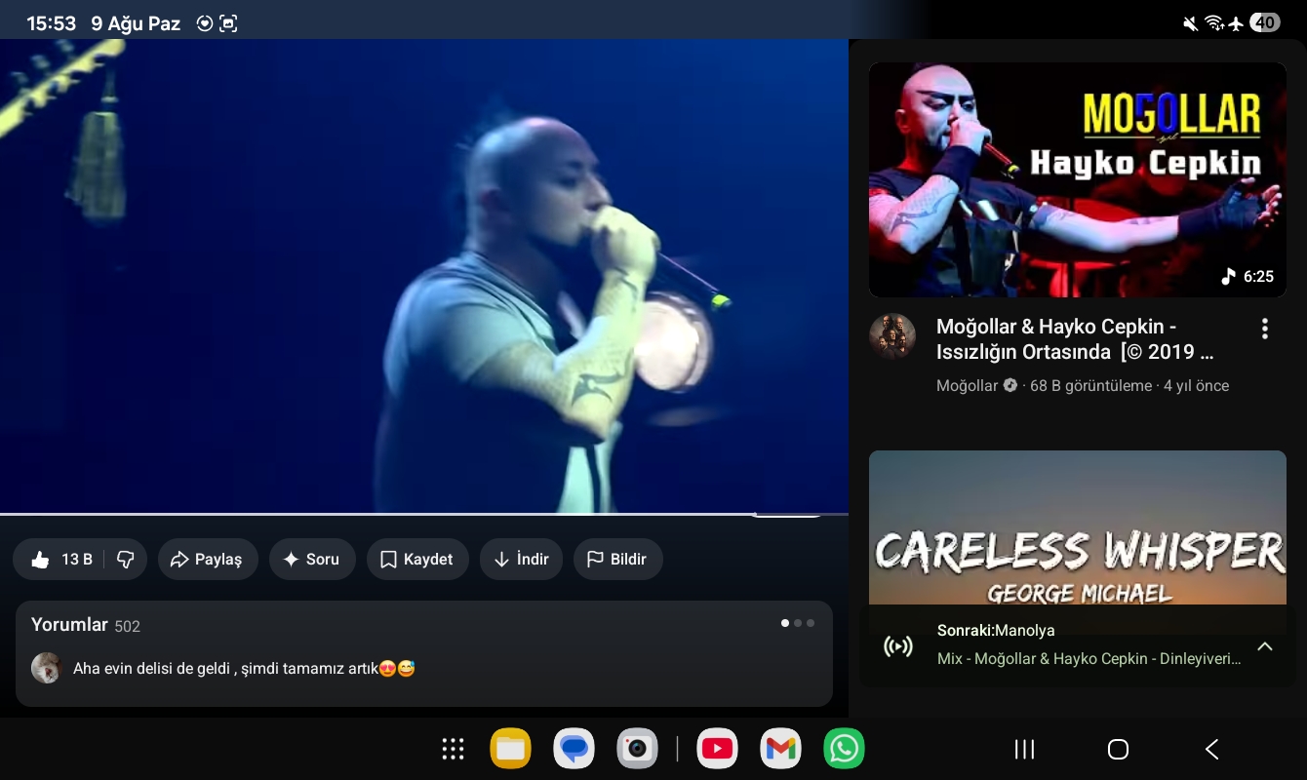Tap the 15:53 clock in status bar
Image resolution: width=1307 pixels, height=780 pixels.
pyautogui.click(x=51, y=23)
